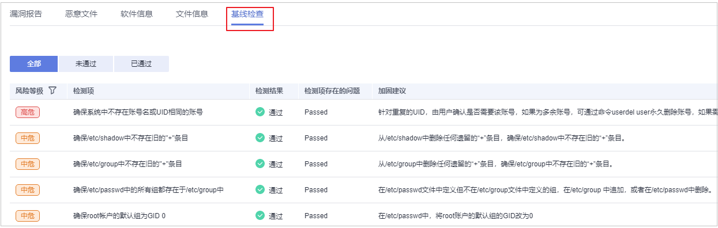Screen dimensions: 718x228
Task: Click green pass checkmark in 高危 row
Action: point(260,112)
